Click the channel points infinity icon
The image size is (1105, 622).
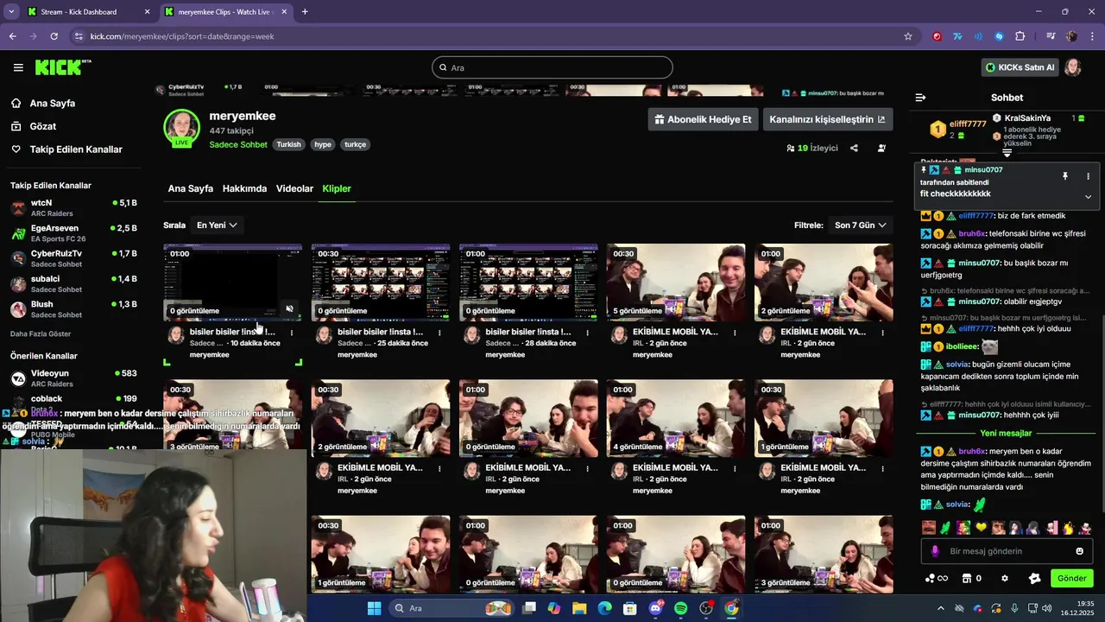click(937, 578)
